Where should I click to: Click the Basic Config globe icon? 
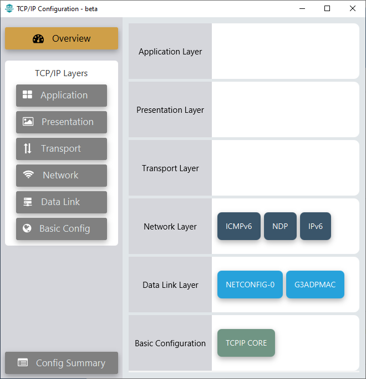point(27,228)
